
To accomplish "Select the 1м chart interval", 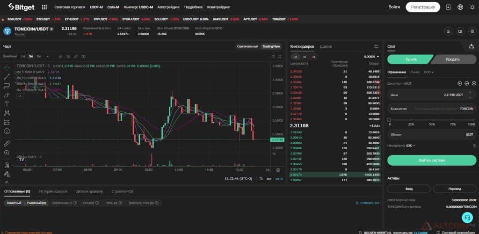I will click(x=23, y=57).
